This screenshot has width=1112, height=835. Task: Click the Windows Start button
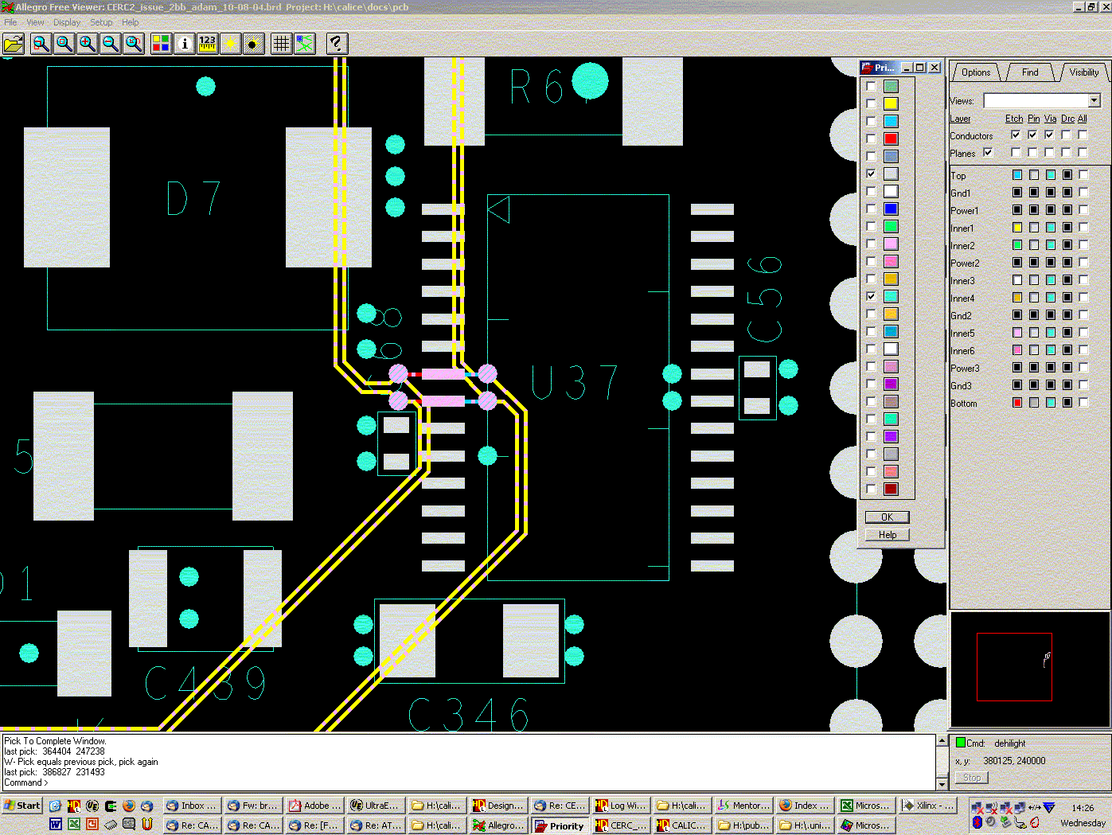tap(22, 806)
